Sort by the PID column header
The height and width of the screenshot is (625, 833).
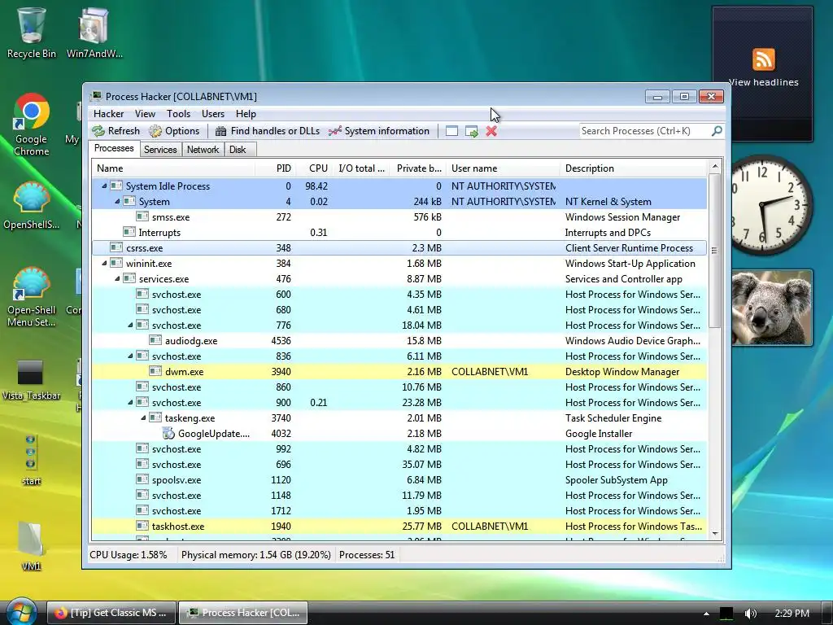coord(275,168)
